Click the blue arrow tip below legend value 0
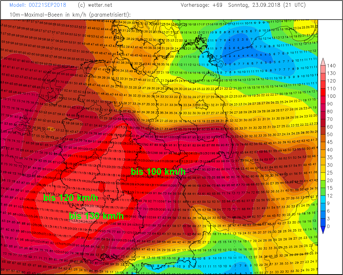This screenshot has width=343, height=275. pos(323,230)
